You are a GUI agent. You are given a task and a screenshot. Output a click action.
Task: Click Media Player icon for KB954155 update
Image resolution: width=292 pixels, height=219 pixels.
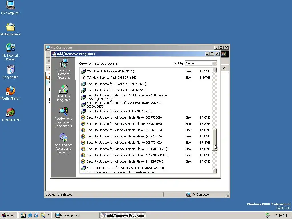coord(83,124)
